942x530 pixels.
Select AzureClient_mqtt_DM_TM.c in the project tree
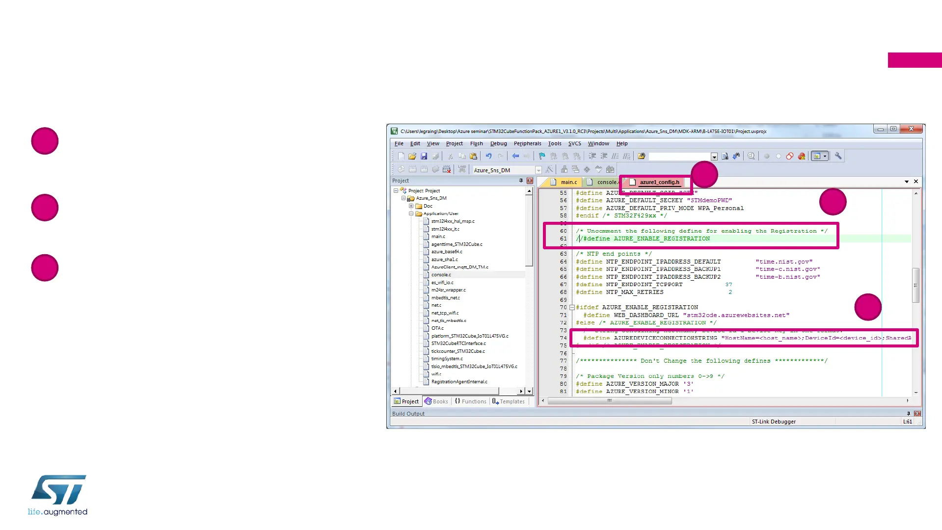point(459,267)
